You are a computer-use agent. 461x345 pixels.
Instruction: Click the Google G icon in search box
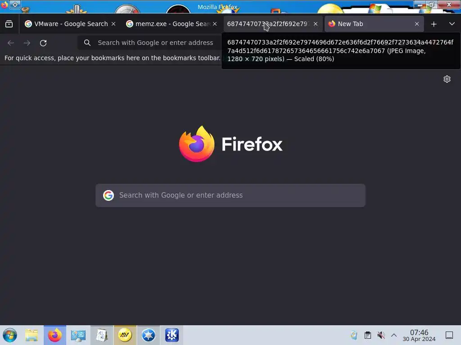pyautogui.click(x=108, y=195)
